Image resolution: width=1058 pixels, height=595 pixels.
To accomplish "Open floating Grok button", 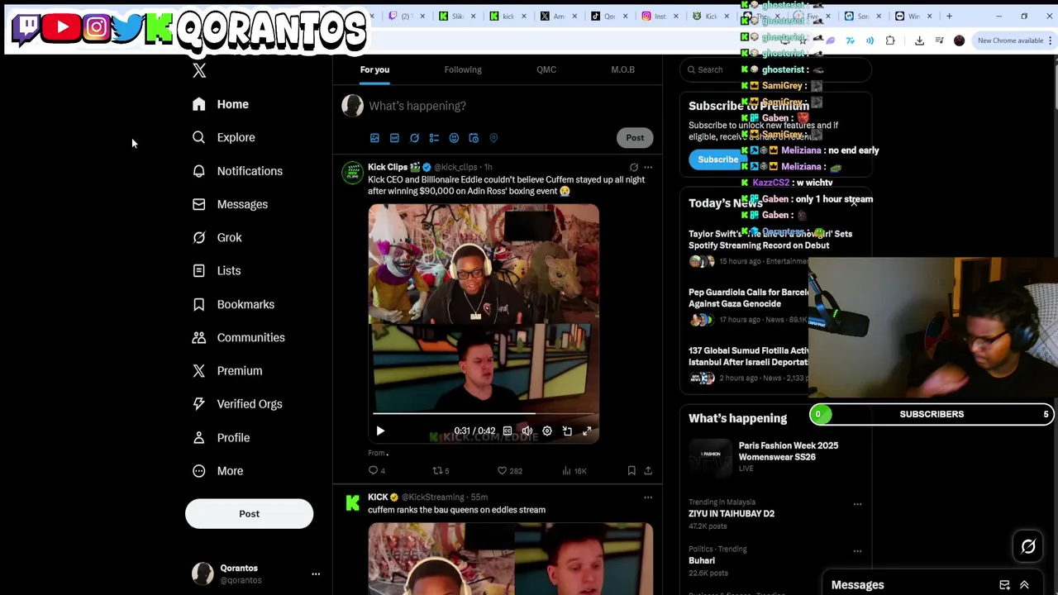I will [1028, 547].
